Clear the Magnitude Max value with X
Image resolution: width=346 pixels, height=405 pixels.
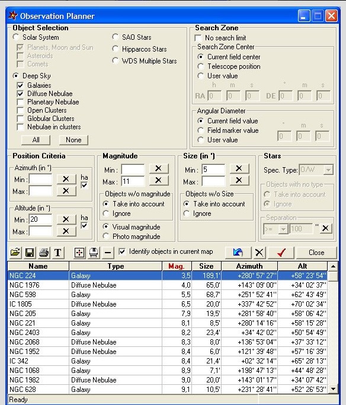point(159,180)
